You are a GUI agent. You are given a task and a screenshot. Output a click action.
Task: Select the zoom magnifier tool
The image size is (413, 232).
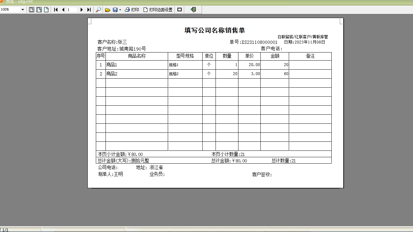(99, 10)
